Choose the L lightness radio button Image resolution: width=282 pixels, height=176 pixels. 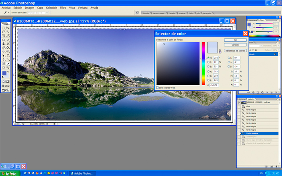[x=228, y=58]
